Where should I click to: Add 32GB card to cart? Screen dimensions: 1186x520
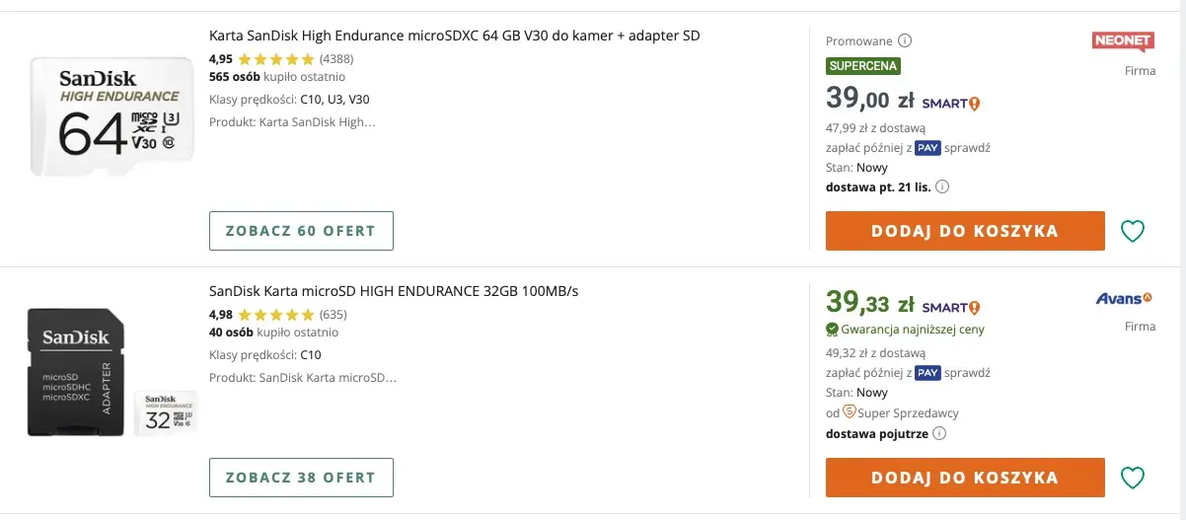click(x=964, y=478)
